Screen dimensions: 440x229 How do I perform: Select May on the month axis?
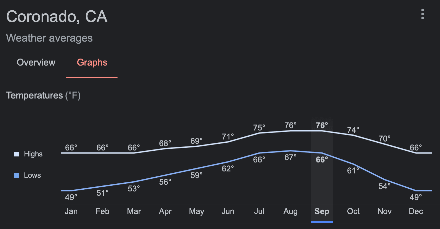[196, 211]
